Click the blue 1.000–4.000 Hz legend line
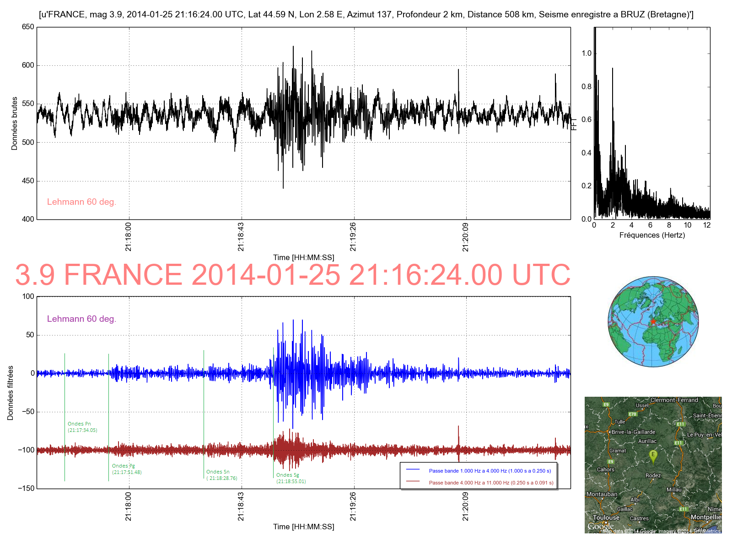 point(413,470)
